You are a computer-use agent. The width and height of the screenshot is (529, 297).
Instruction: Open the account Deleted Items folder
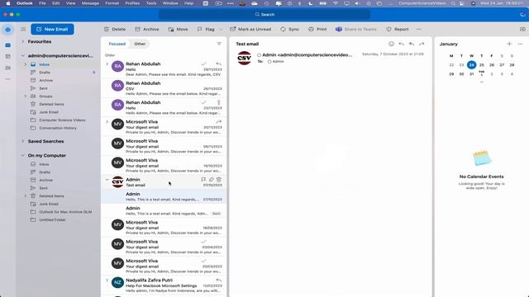click(51, 105)
